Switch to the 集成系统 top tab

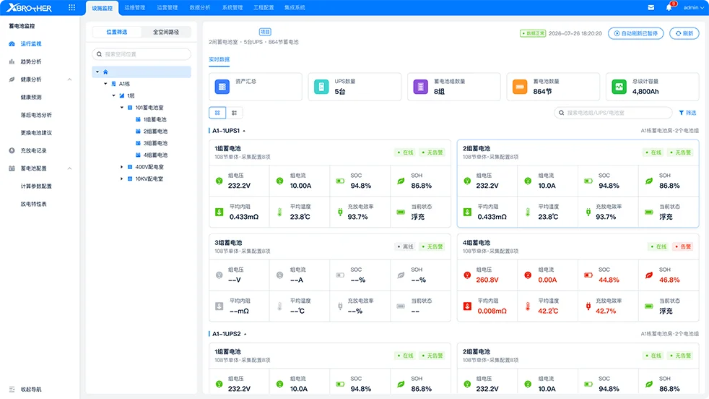point(295,8)
